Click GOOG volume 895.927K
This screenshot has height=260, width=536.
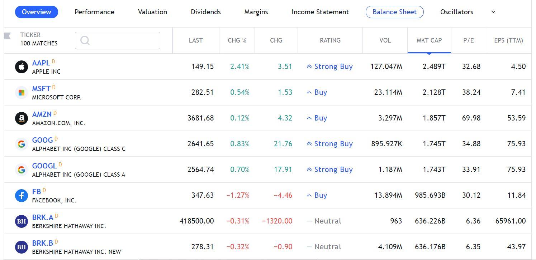(386, 144)
